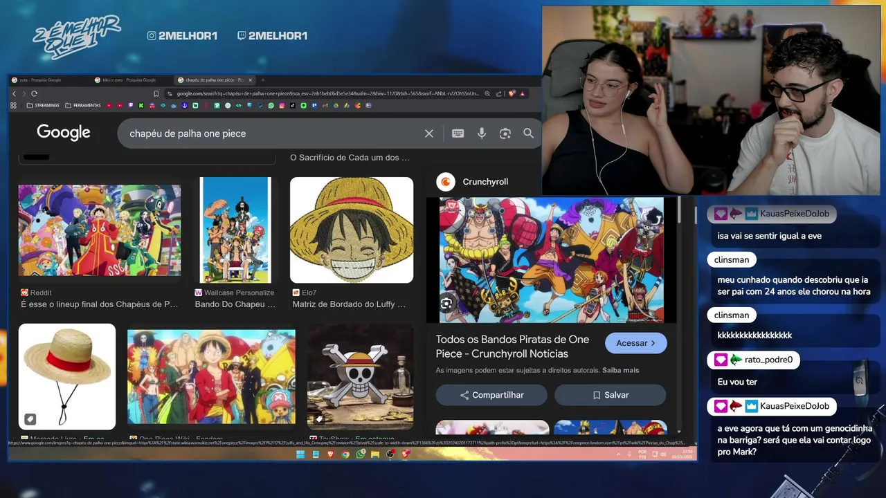Open the browser zoom control icon

[487, 93]
